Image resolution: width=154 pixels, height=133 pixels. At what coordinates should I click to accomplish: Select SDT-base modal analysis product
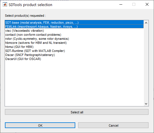[x=74, y=23]
